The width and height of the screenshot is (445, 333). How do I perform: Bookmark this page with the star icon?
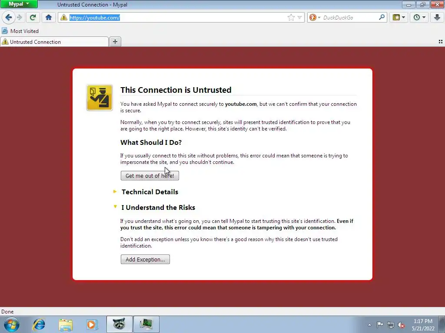tap(291, 17)
